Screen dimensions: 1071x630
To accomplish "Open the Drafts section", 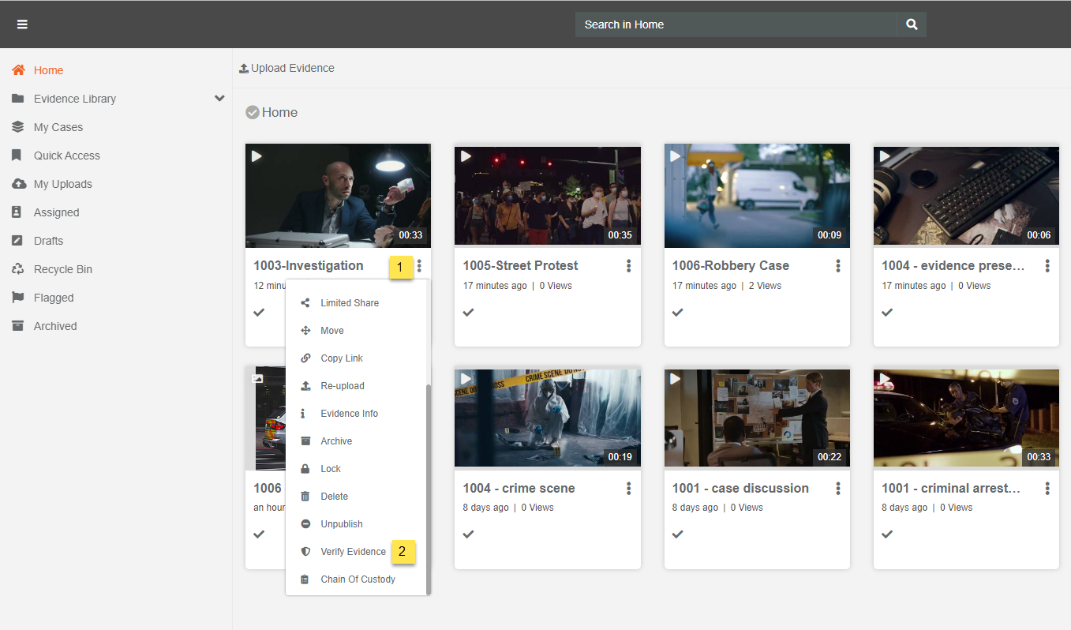I will coord(48,241).
